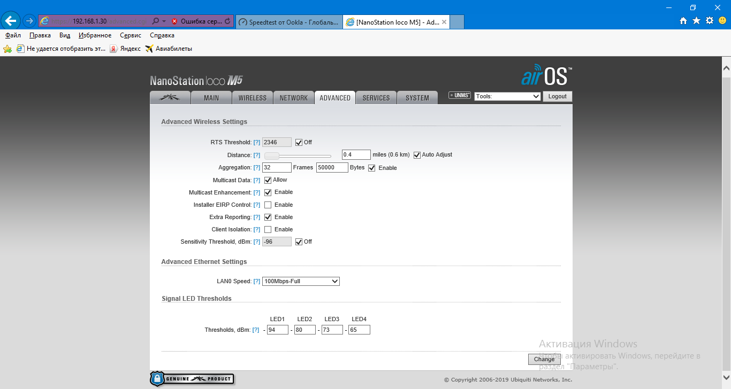Click the UNMS status badge

coord(459,96)
